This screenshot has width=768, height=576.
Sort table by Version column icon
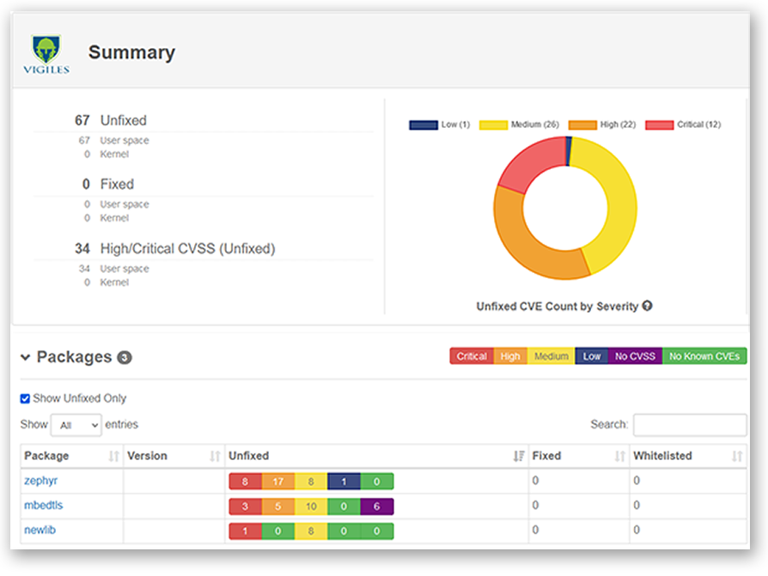click(x=215, y=456)
